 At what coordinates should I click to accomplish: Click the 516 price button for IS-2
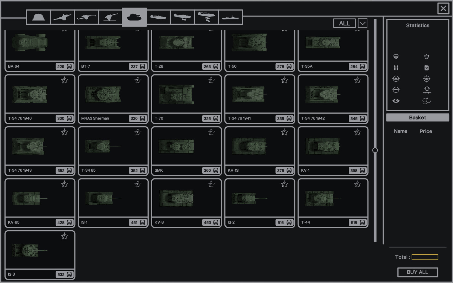[284, 222]
